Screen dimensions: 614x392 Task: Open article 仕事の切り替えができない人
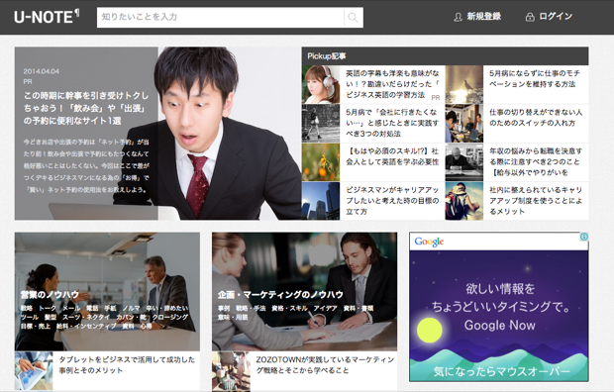click(x=536, y=118)
